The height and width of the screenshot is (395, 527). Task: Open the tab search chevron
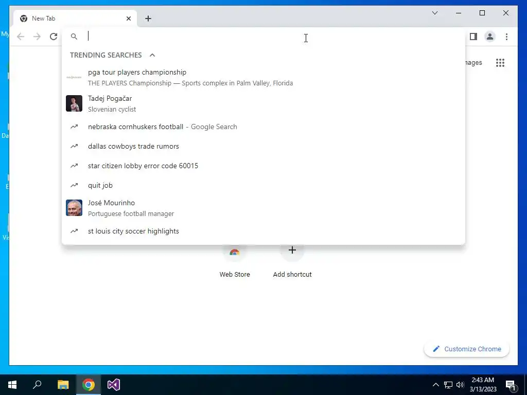434,13
